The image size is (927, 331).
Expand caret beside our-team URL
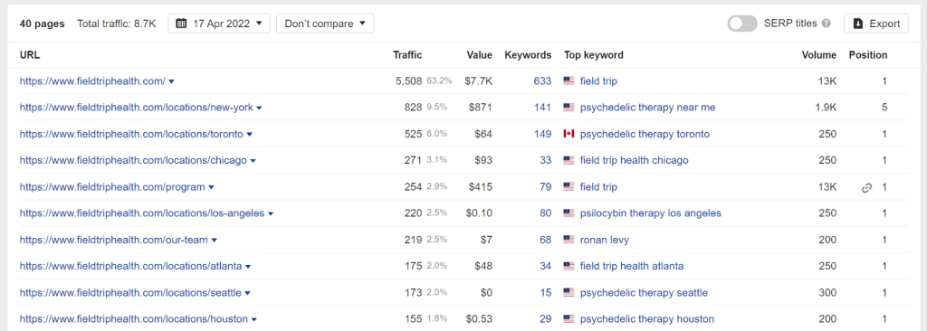pyautogui.click(x=214, y=241)
